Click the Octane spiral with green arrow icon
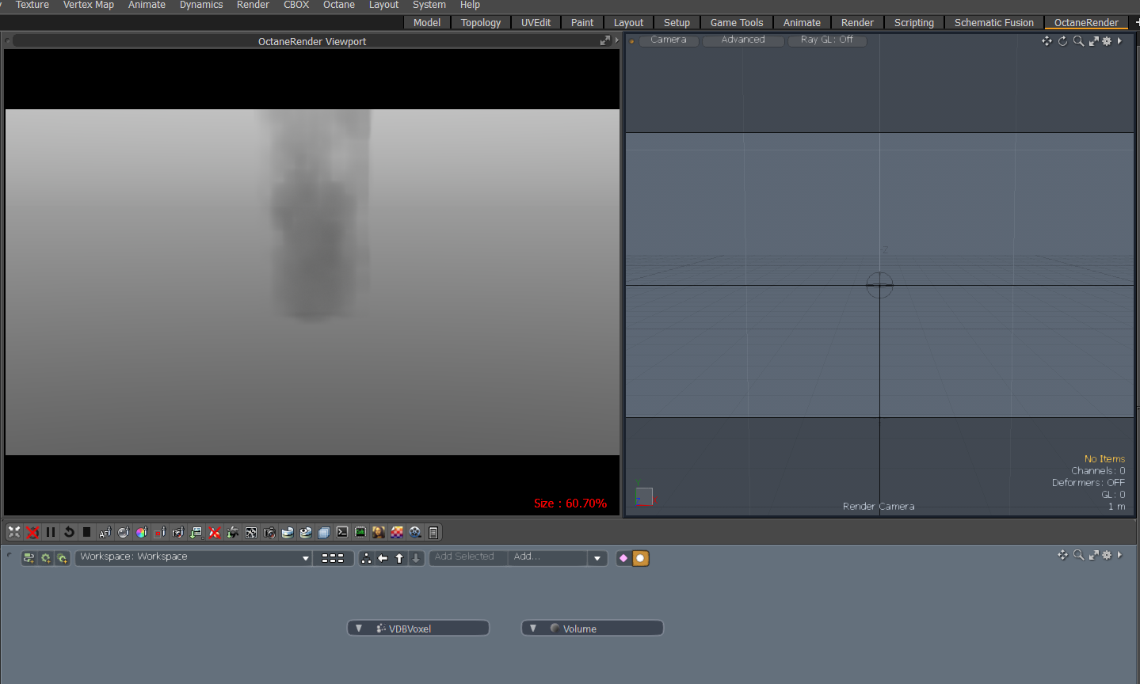This screenshot has width=1140, height=684. (x=233, y=533)
